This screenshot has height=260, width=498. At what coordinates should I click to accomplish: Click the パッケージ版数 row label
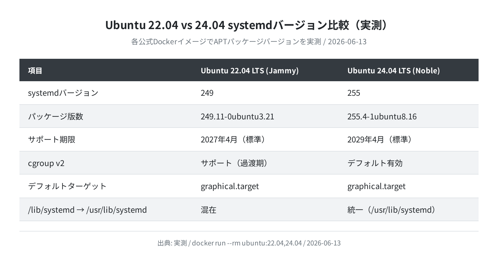tap(56, 116)
